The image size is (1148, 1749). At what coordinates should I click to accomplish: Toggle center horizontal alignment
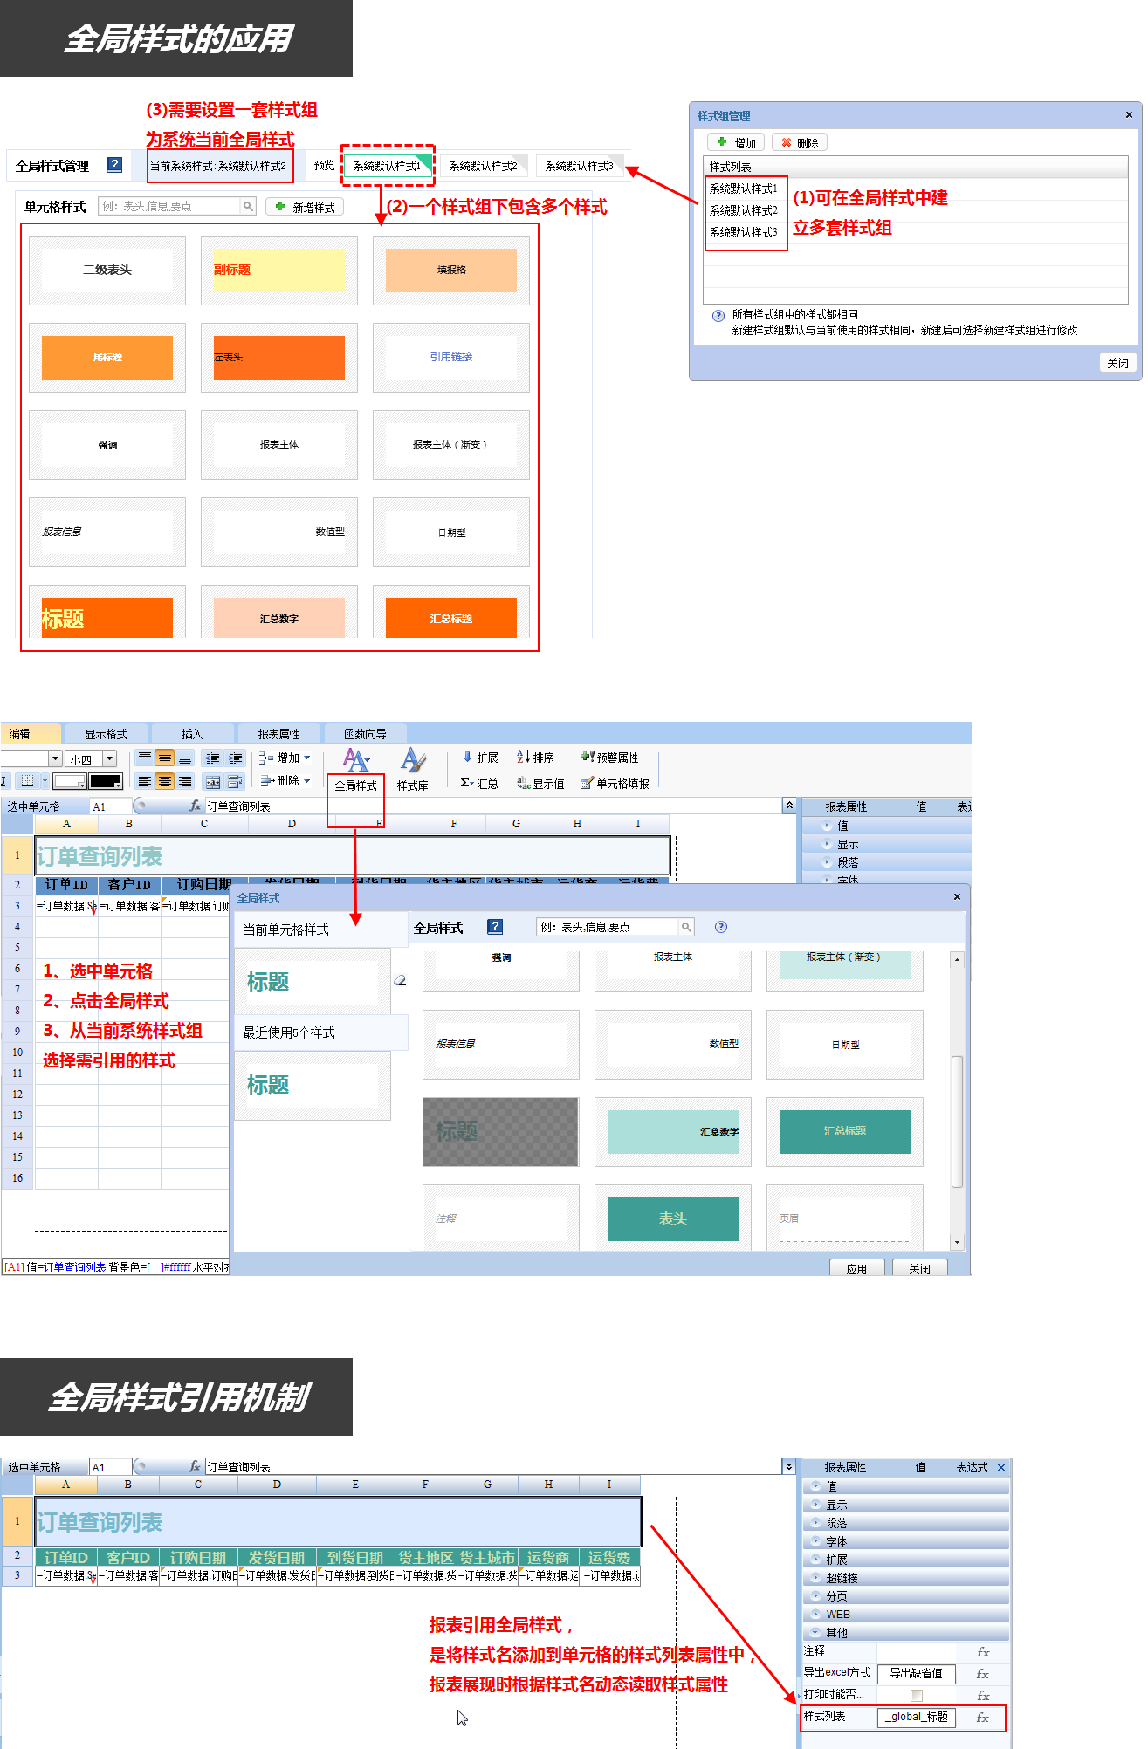click(x=165, y=781)
